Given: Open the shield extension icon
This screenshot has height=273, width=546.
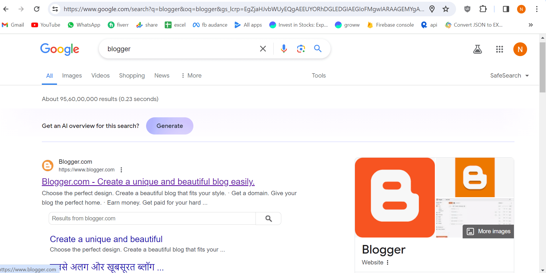Looking at the screenshot, I should click(467, 9).
